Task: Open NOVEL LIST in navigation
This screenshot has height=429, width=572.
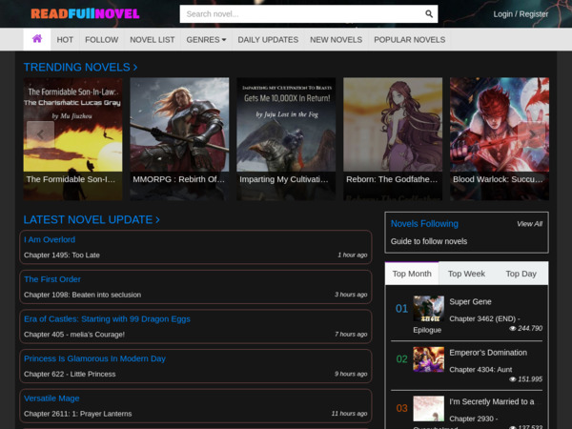Action: [x=153, y=40]
